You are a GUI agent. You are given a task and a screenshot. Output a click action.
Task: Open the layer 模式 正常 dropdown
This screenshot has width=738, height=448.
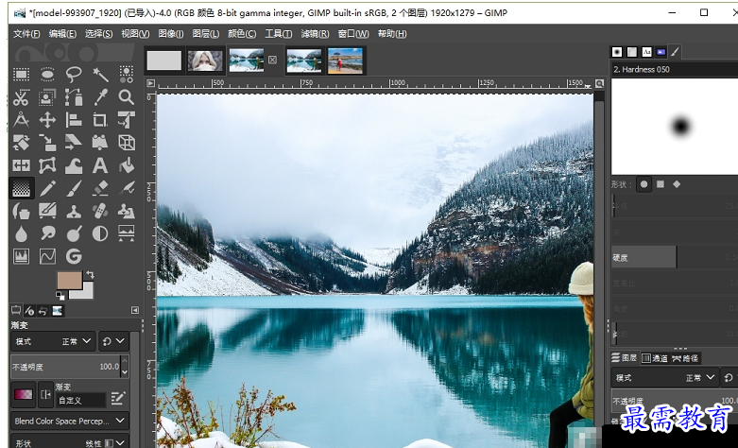point(665,377)
